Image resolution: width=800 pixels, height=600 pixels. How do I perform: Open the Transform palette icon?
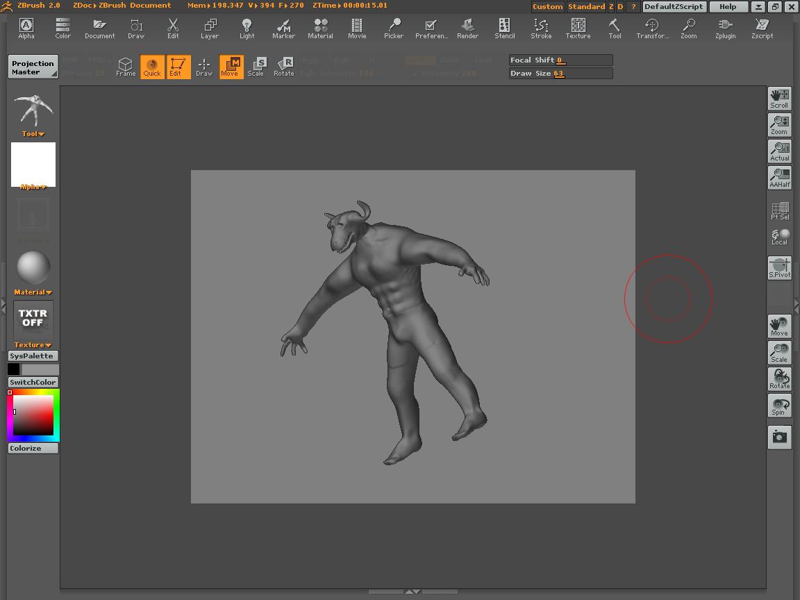tap(652, 28)
